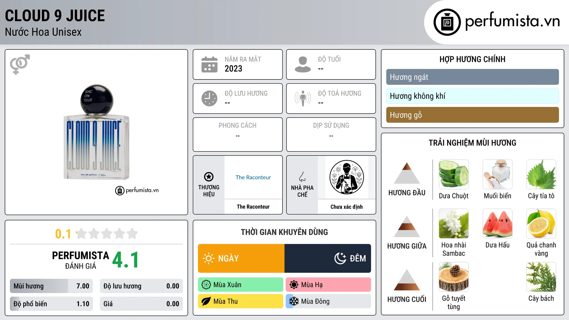The width and height of the screenshot is (569, 320).
Task: Click the Cloud 9 Juice bottle photo
Action: pos(96,132)
